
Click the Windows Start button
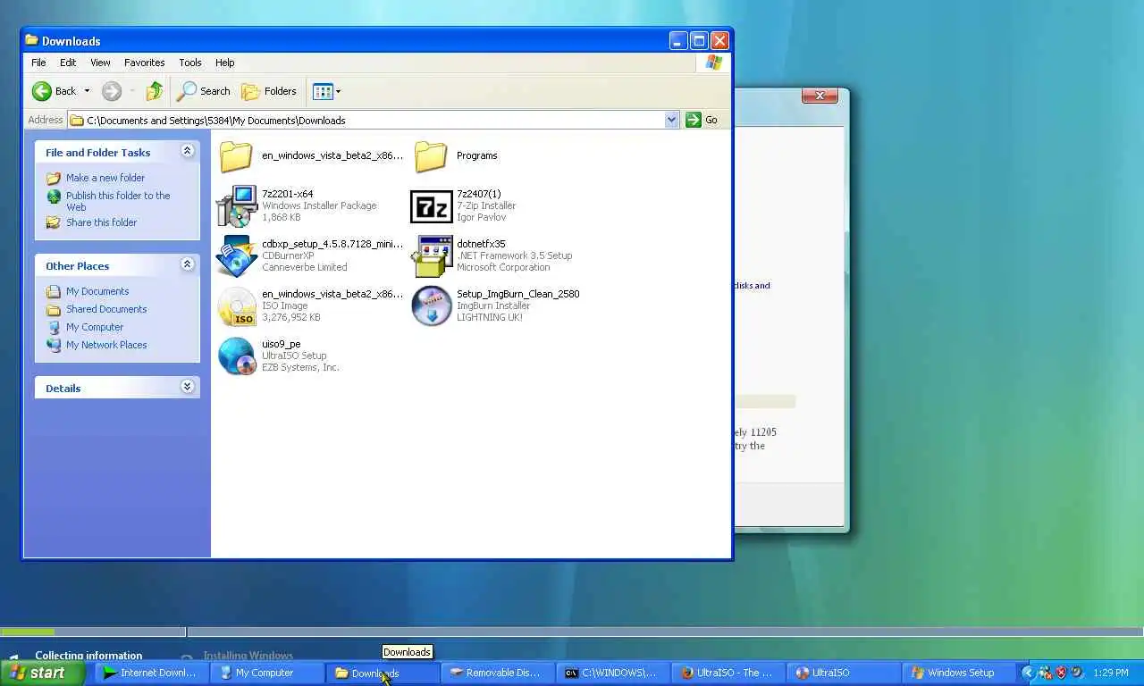[42, 673]
